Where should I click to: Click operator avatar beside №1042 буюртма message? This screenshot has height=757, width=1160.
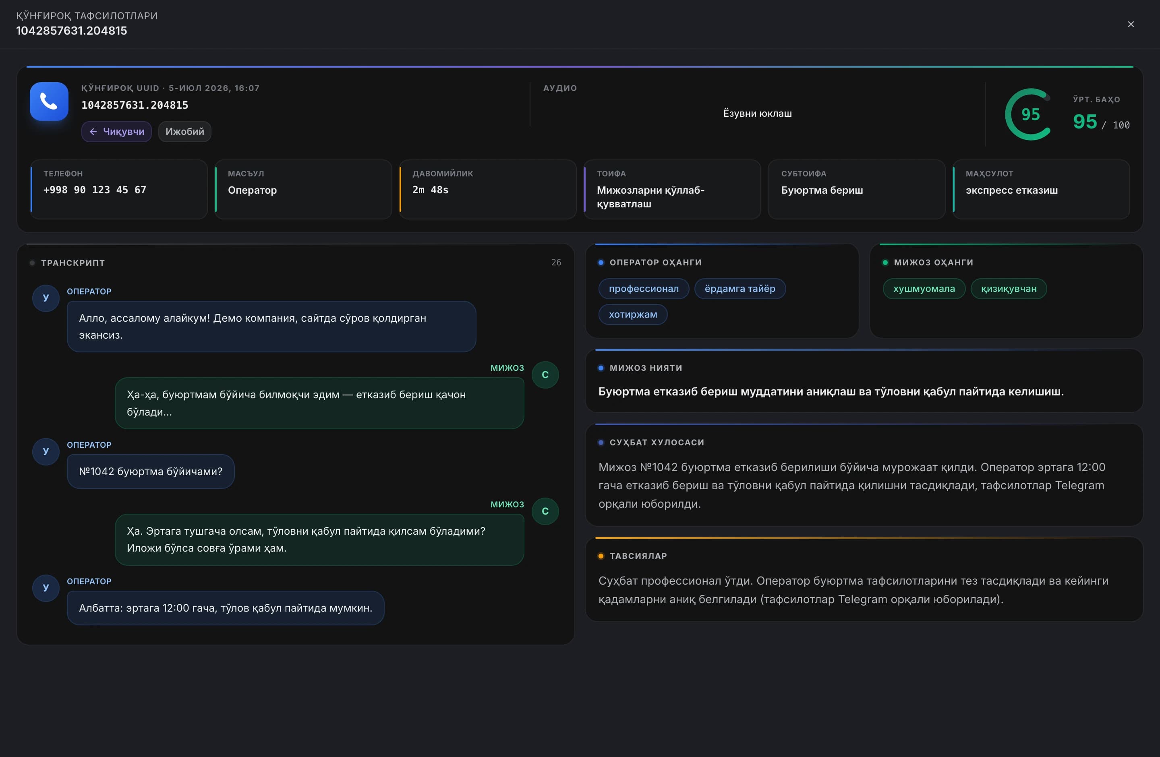pyautogui.click(x=46, y=451)
